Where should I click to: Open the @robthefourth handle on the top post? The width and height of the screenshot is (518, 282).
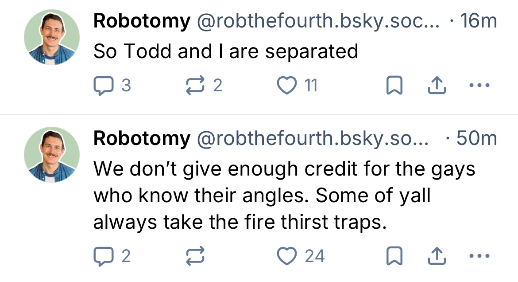317,21
